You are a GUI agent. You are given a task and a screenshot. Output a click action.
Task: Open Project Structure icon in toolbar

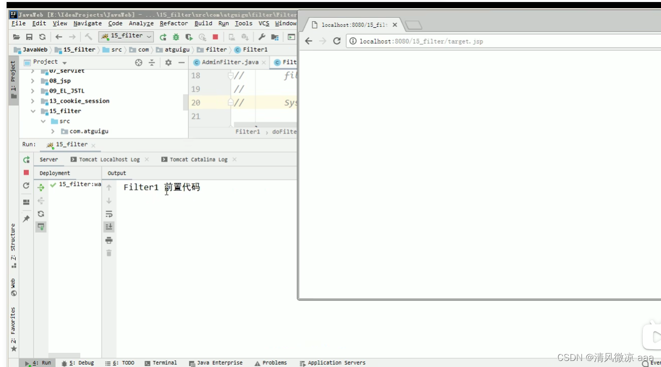tap(275, 37)
